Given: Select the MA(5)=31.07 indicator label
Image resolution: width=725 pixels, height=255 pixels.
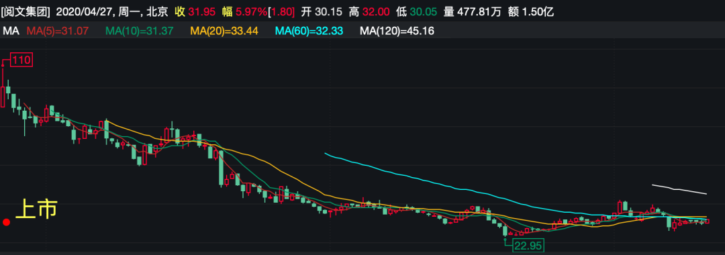Looking at the screenshot, I should 58,32.
